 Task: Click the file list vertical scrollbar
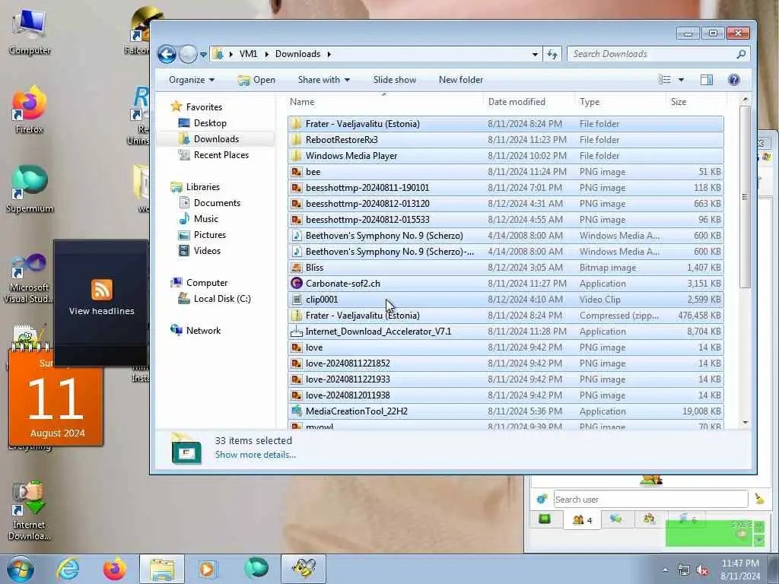tap(745, 196)
